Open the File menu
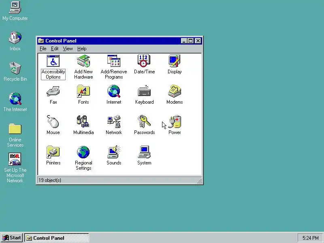The height and width of the screenshot is (243, 324). point(43,49)
